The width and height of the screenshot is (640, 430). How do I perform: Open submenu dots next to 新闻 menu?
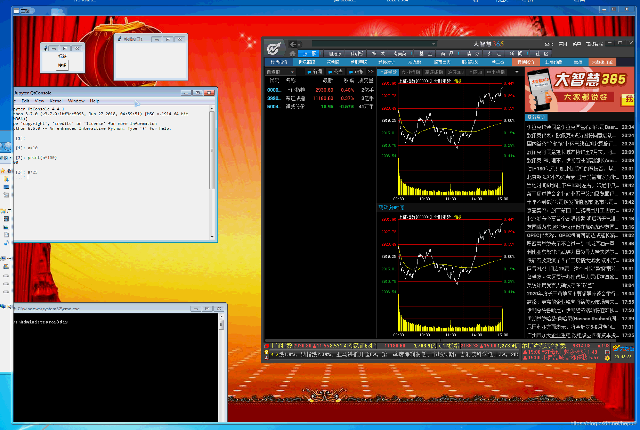tap(527, 53)
